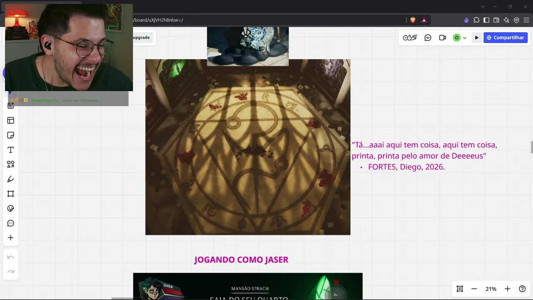The width and height of the screenshot is (533, 300).
Task: Open the templates tool in Miro's toolbar
Action: (11, 120)
